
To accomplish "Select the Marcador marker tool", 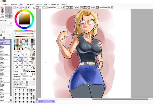I will pos(16,63).
